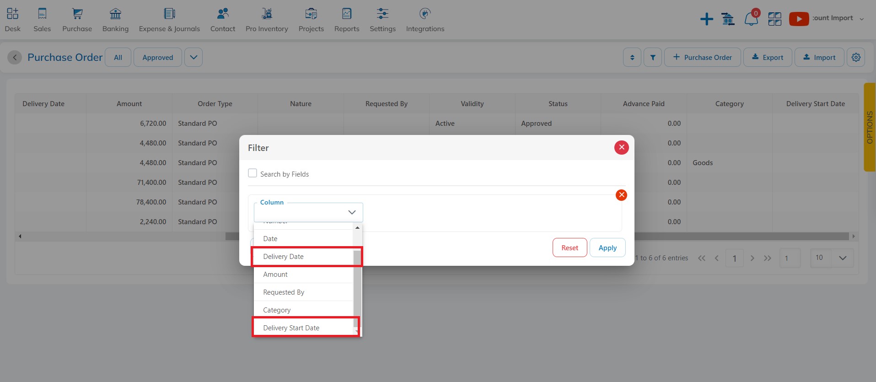Open the Desk module icon
Image resolution: width=876 pixels, height=382 pixels.
[13, 14]
